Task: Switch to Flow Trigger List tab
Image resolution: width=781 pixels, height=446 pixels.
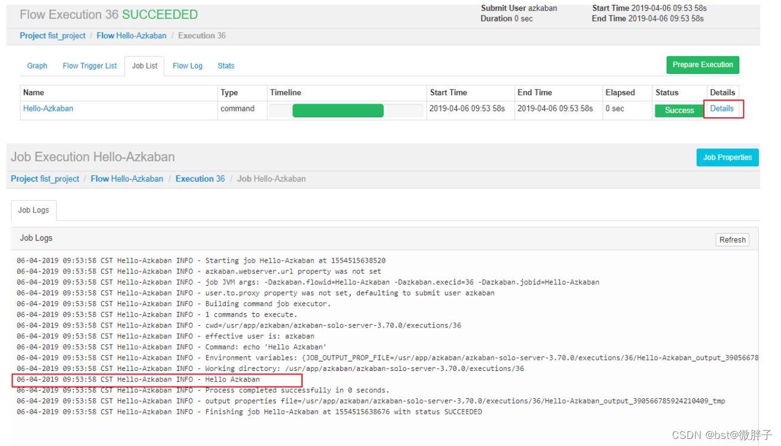Action: tap(90, 66)
